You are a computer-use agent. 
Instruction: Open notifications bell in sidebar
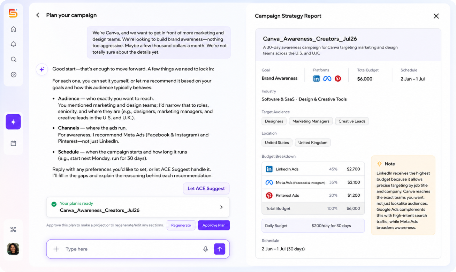click(x=13, y=44)
